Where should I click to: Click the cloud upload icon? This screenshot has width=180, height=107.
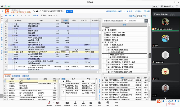10,16
